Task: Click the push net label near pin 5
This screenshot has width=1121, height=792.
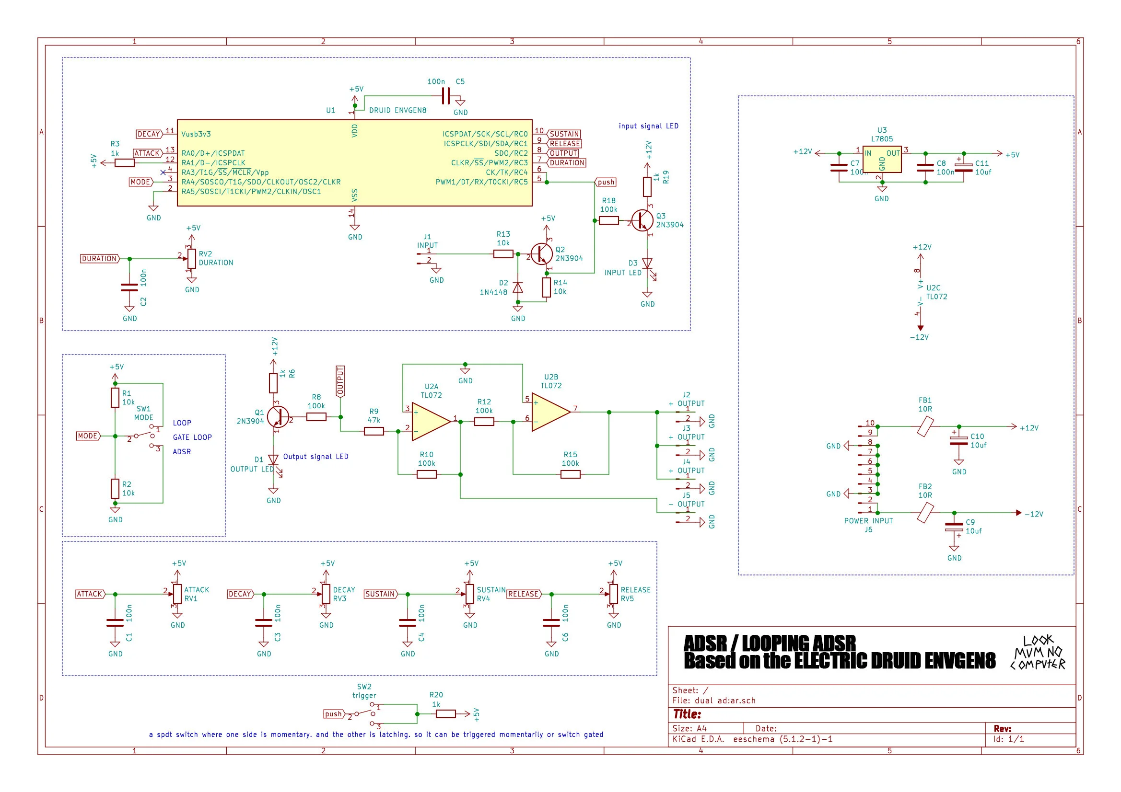Action: [606, 182]
